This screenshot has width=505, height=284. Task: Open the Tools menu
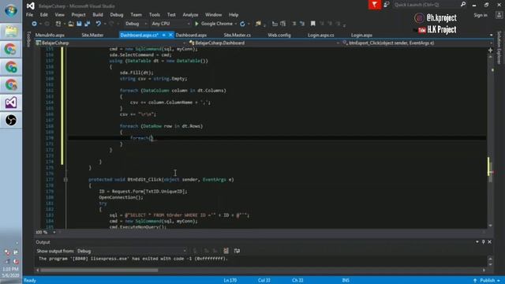[x=155, y=15]
